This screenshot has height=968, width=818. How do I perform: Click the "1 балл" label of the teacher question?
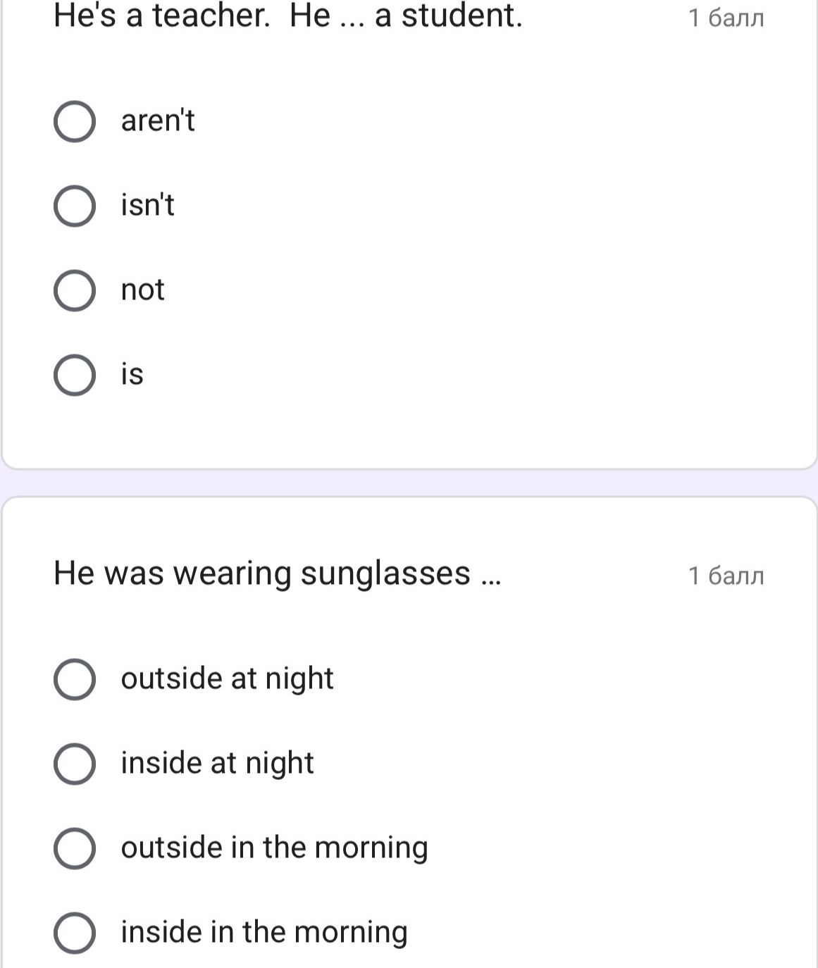[726, 18]
